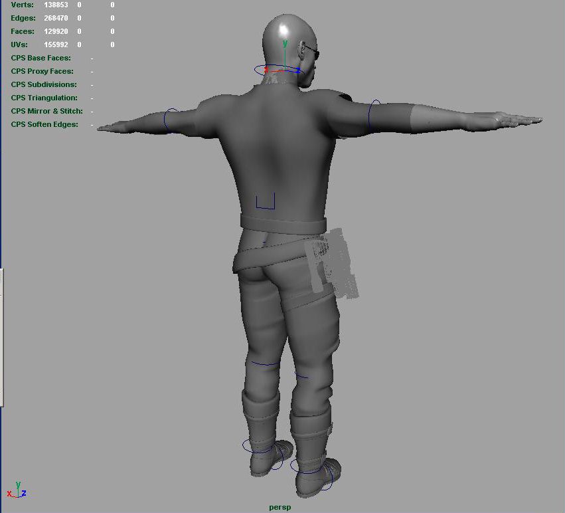This screenshot has width=565, height=513.
Task: Click the CPS Mirror & Stitch label
Action: (x=46, y=111)
